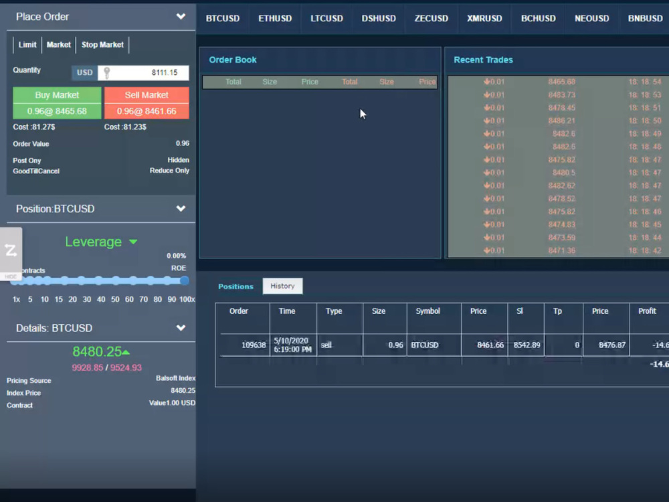669x502 pixels.
Task: Click the 9928.85 high price value
Action: (87, 367)
